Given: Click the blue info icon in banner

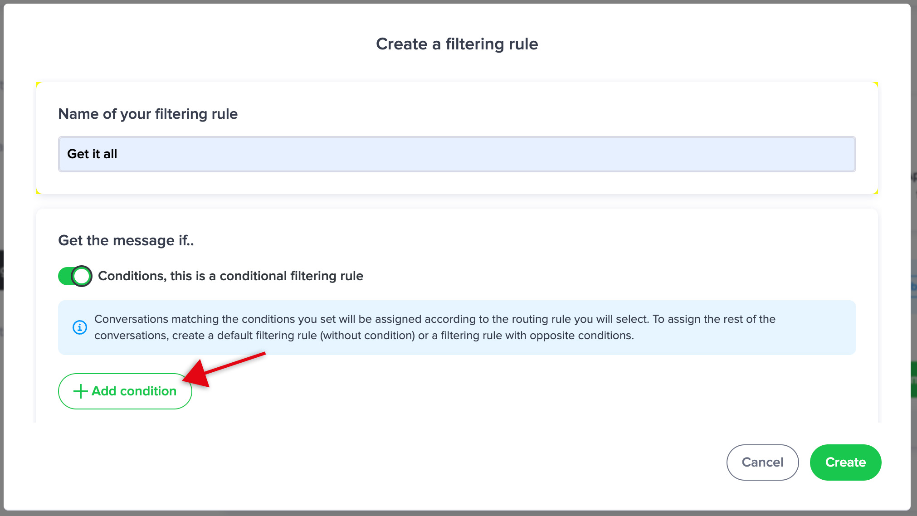Looking at the screenshot, I should tap(80, 327).
